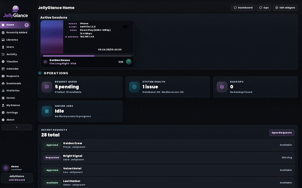Click the System Health alert icon

pos(134,87)
